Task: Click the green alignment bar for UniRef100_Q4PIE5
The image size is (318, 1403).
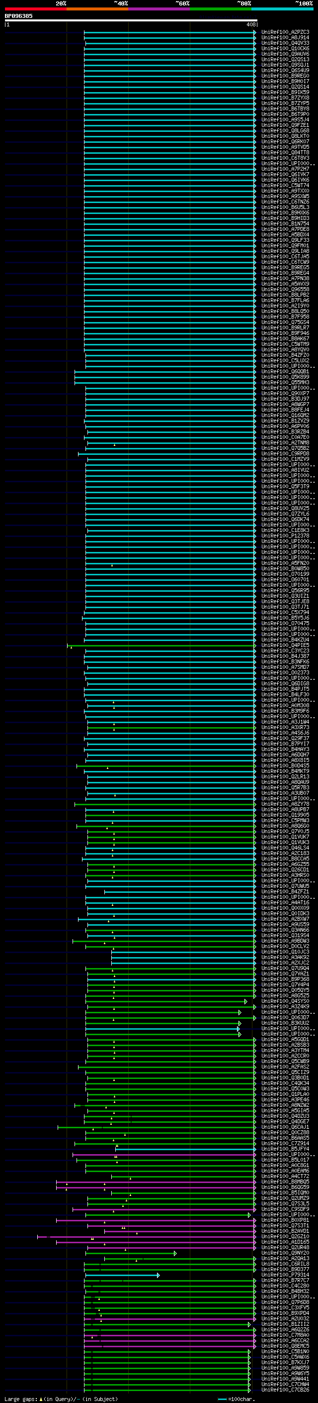Action: point(161,646)
